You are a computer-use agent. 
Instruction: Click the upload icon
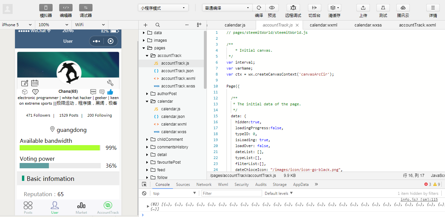pyautogui.click(x=363, y=8)
